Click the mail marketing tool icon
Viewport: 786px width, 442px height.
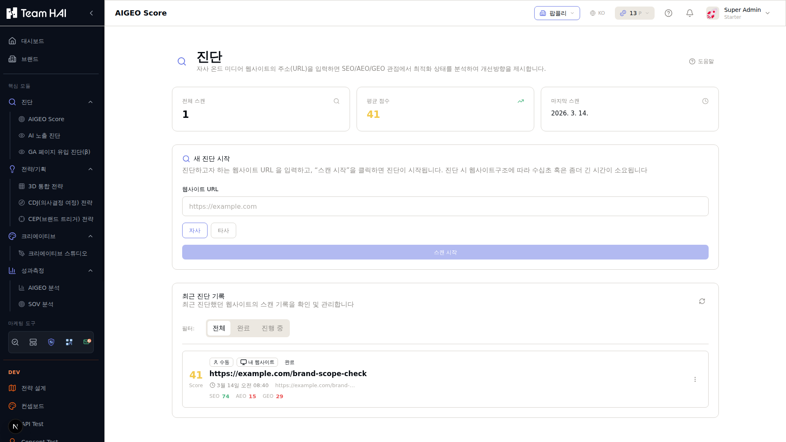[x=87, y=342]
